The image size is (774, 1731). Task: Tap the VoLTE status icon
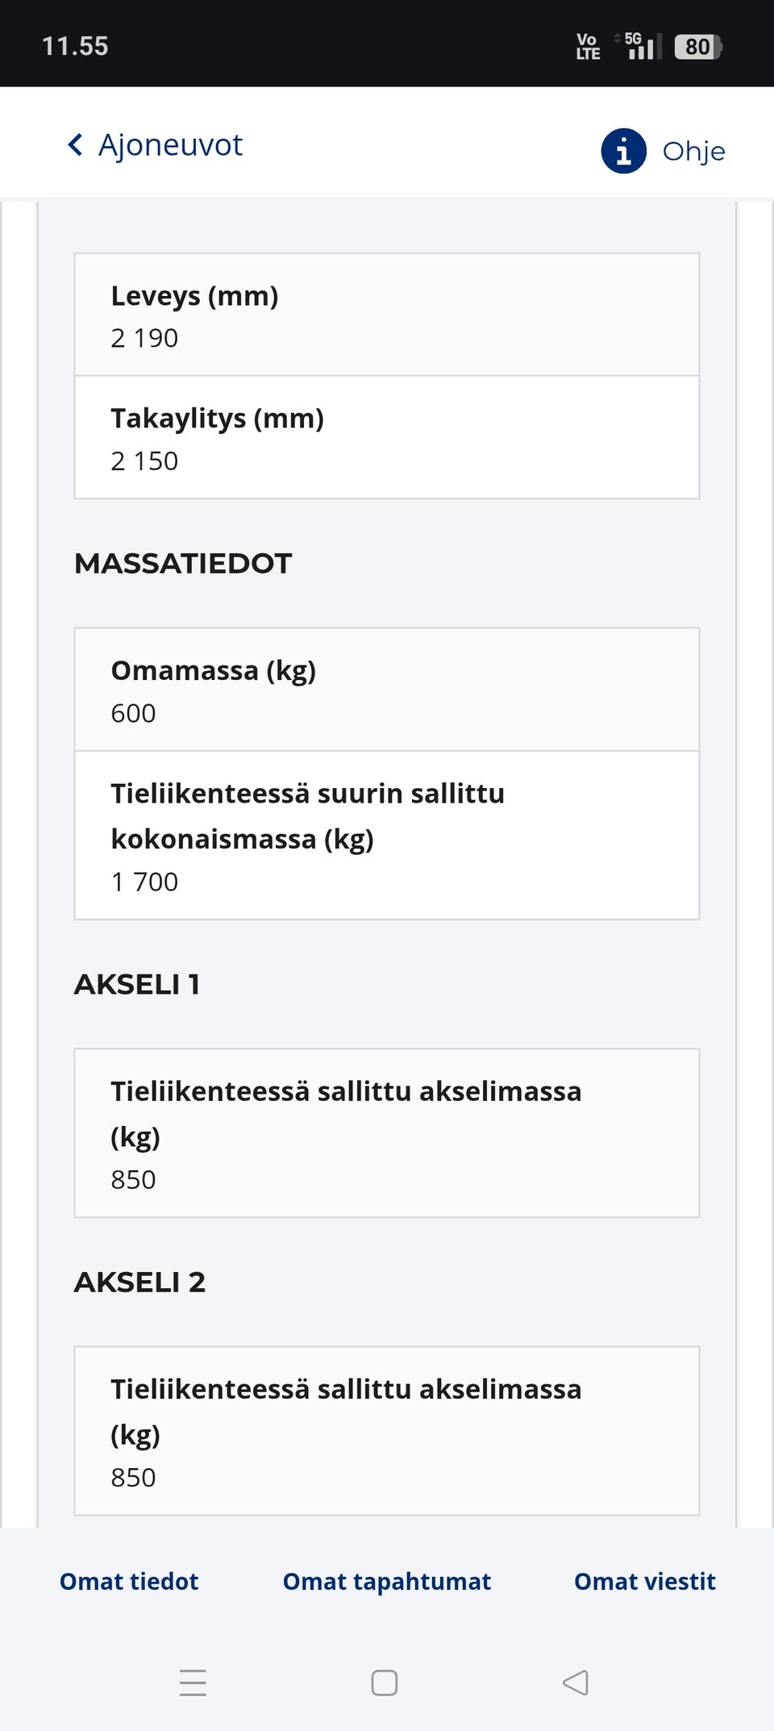click(588, 46)
